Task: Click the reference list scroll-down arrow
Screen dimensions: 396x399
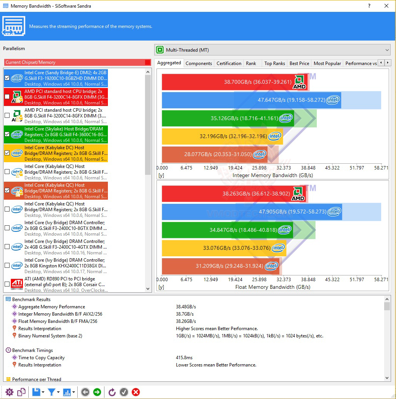Action: (148, 289)
